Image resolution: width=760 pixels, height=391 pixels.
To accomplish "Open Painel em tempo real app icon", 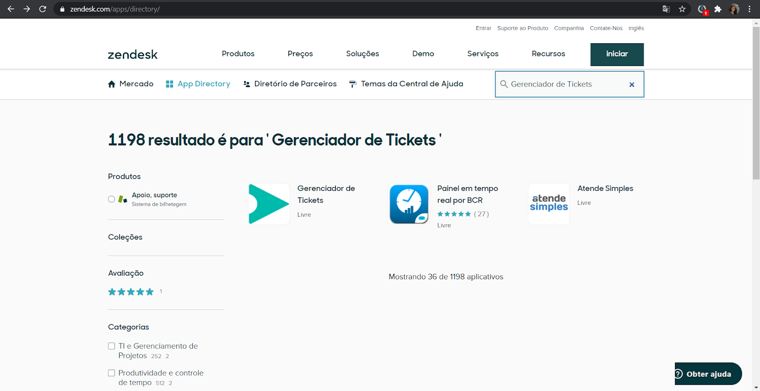I will click(409, 204).
